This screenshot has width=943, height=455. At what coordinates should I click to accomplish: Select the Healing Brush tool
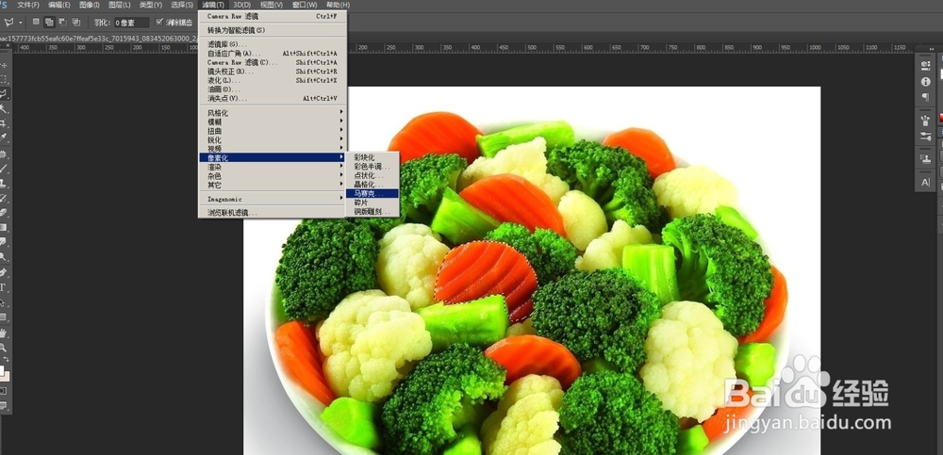4,154
